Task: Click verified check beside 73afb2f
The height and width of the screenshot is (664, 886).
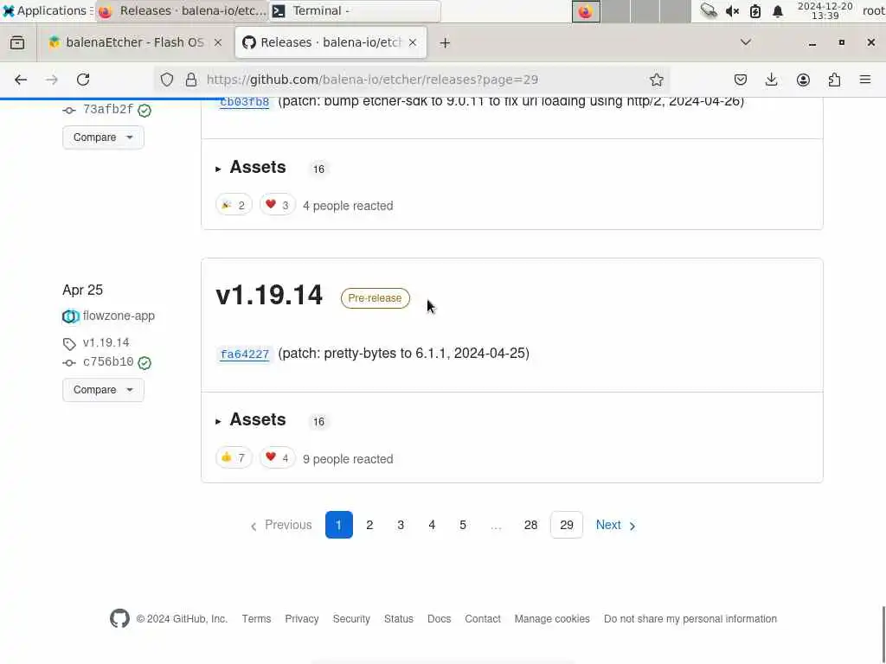Action: point(144,110)
